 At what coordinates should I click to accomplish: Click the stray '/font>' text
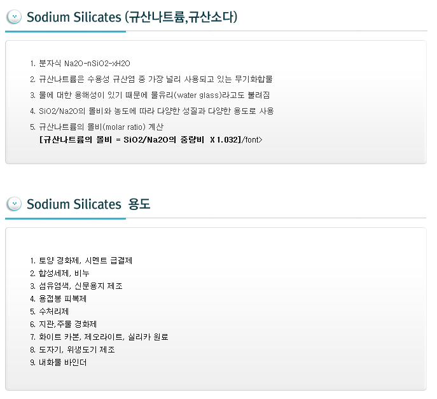pyautogui.click(x=251, y=139)
